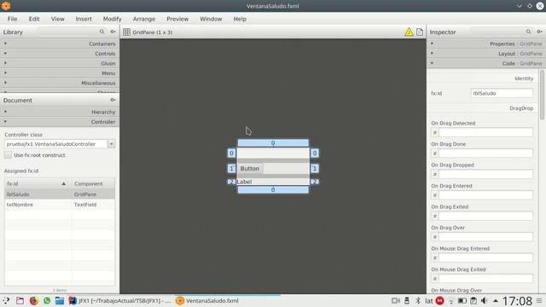
Task: Show hidden tray icons arrow
Action: tap(496, 301)
